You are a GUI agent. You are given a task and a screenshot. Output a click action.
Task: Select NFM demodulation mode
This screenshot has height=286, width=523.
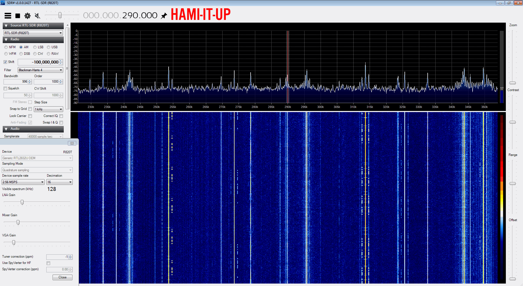6,47
